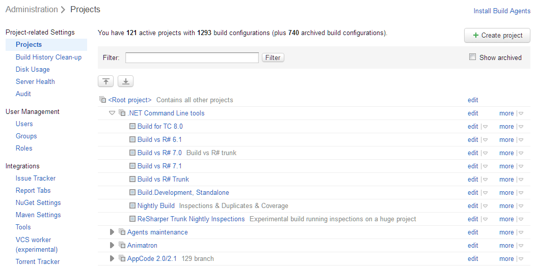Open more dropdown arrow for Build vs R# Trunk

[521, 180]
